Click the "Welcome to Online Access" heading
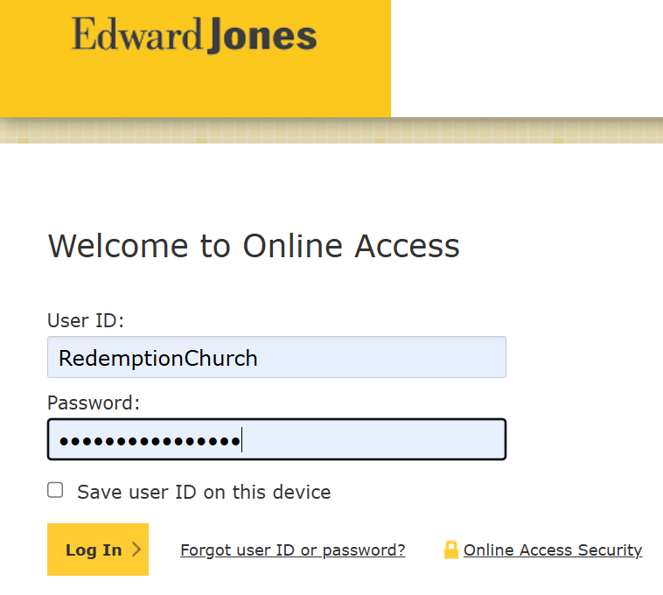663x595 pixels. (254, 246)
